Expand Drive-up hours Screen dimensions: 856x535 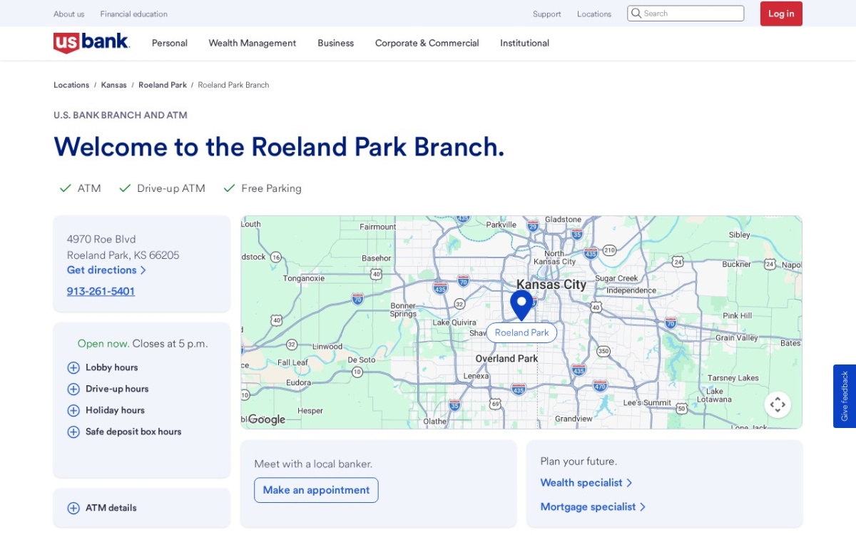click(108, 389)
